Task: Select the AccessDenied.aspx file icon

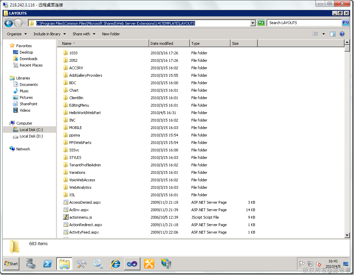Action: point(66,202)
